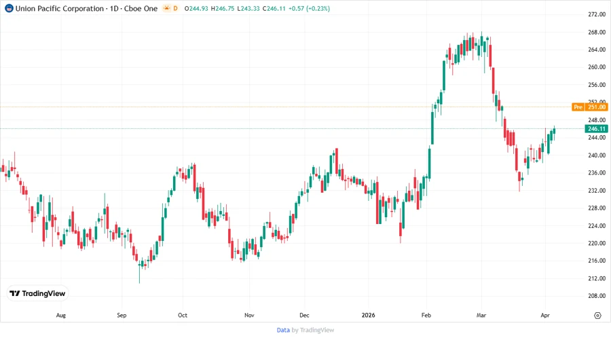Screen dimensions: 611x338
Task: Open the Data link below chart
Action: (283, 330)
